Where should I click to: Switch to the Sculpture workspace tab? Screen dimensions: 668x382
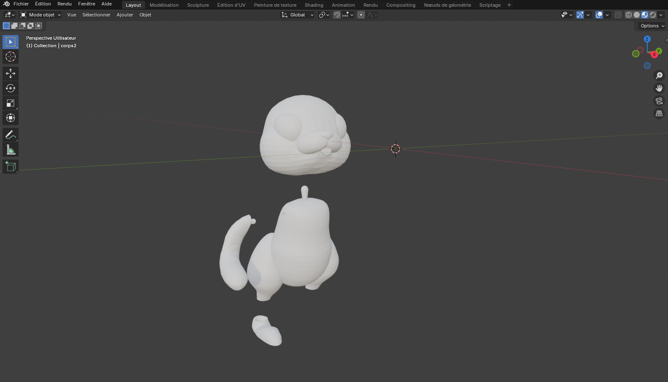tap(198, 5)
